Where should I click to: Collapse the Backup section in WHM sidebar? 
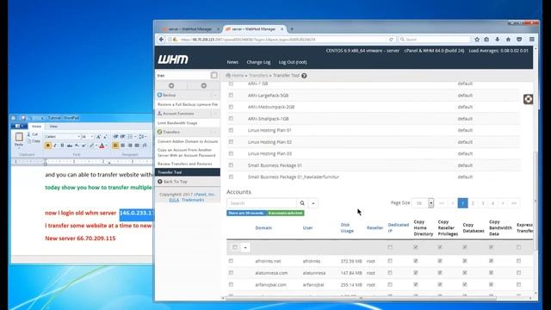click(x=214, y=96)
